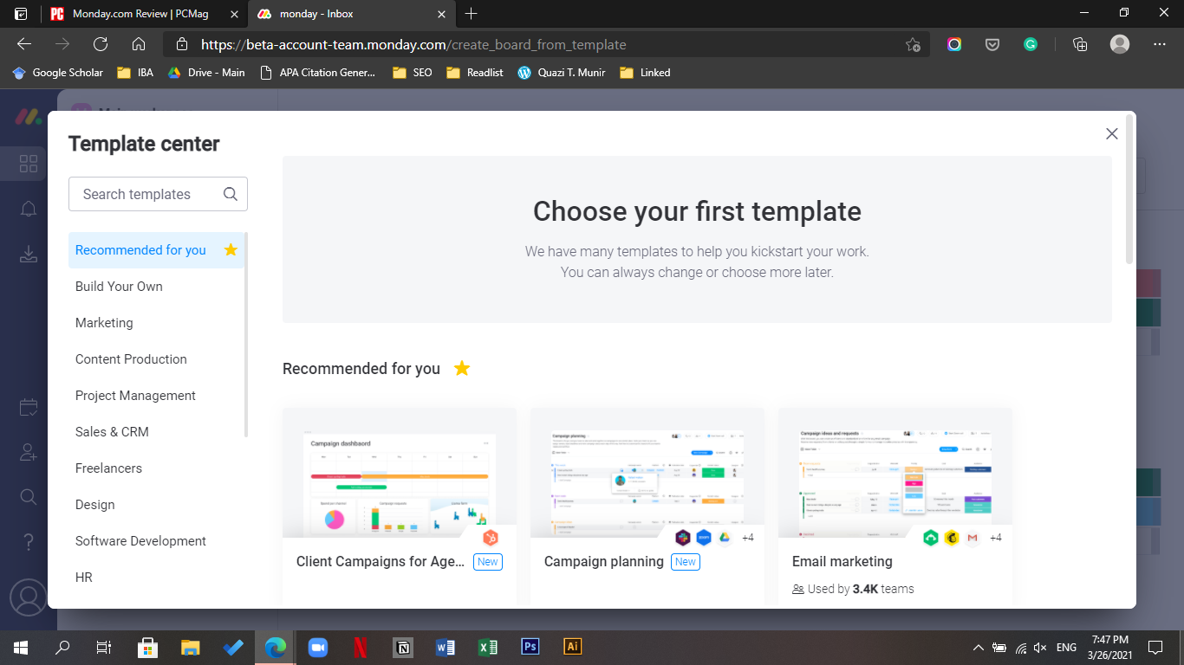Click the monday.com logo in left sidebar
The width and height of the screenshot is (1184, 665).
[x=28, y=116]
